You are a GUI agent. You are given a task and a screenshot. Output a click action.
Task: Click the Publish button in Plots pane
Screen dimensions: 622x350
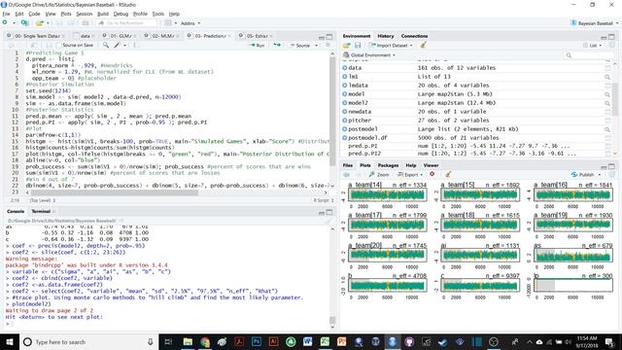(583, 175)
